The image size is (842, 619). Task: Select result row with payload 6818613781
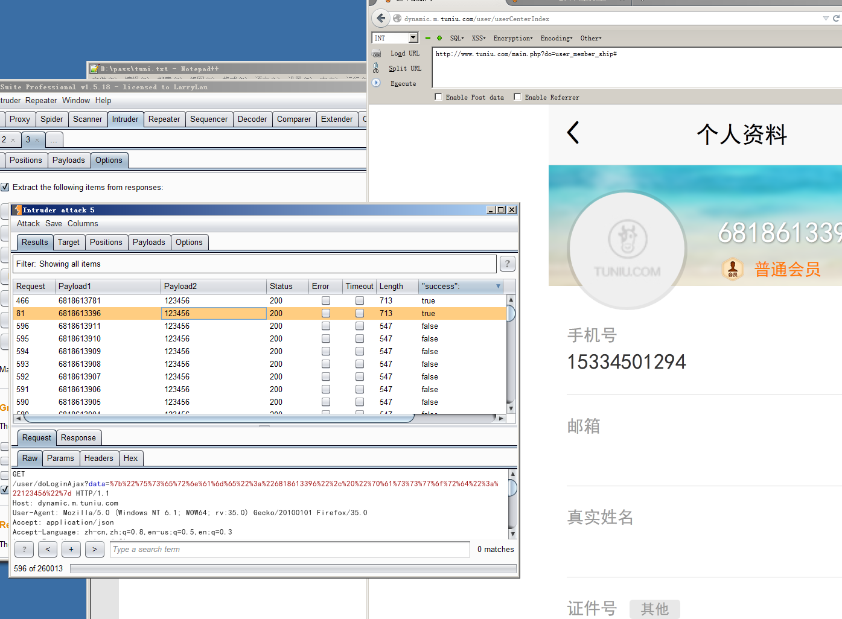click(x=260, y=300)
